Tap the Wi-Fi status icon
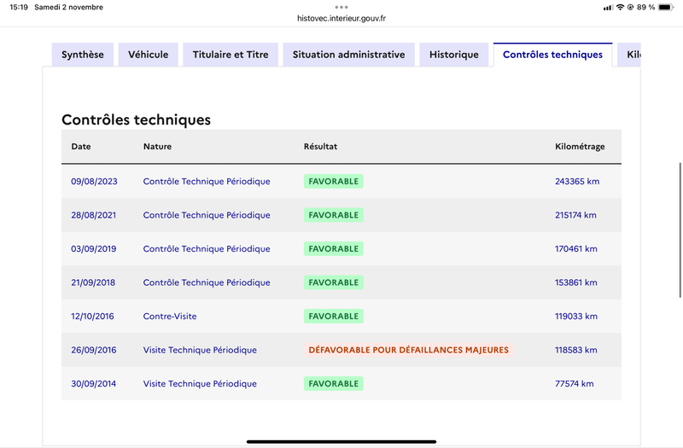Image resolution: width=683 pixels, height=448 pixels. click(x=621, y=7)
